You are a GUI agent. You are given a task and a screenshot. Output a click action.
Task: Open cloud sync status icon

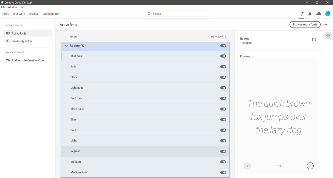[319, 14]
